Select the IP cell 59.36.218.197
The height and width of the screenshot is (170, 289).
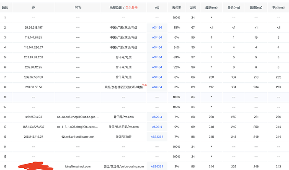[x=34, y=28]
